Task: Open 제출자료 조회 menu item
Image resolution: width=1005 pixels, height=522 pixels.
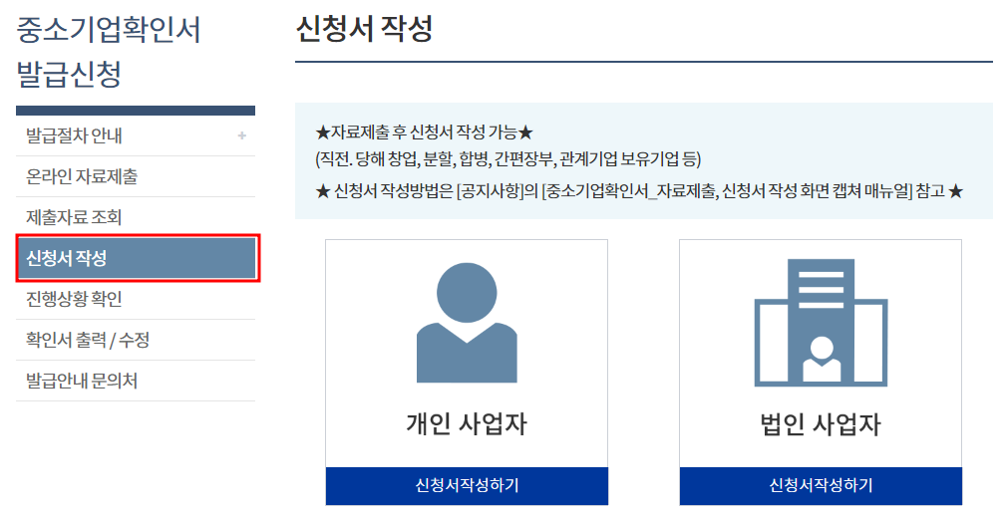Action: coord(136,217)
